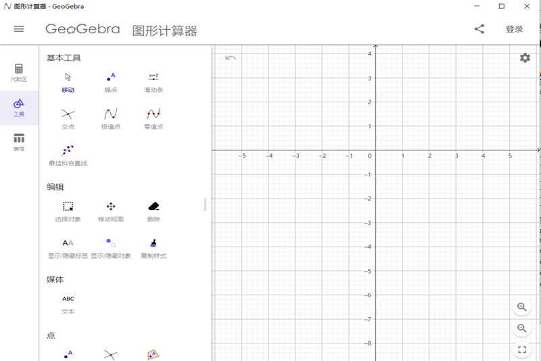Click the zoom in magnifier button
This screenshot has height=361, width=541.
(x=521, y=307)
